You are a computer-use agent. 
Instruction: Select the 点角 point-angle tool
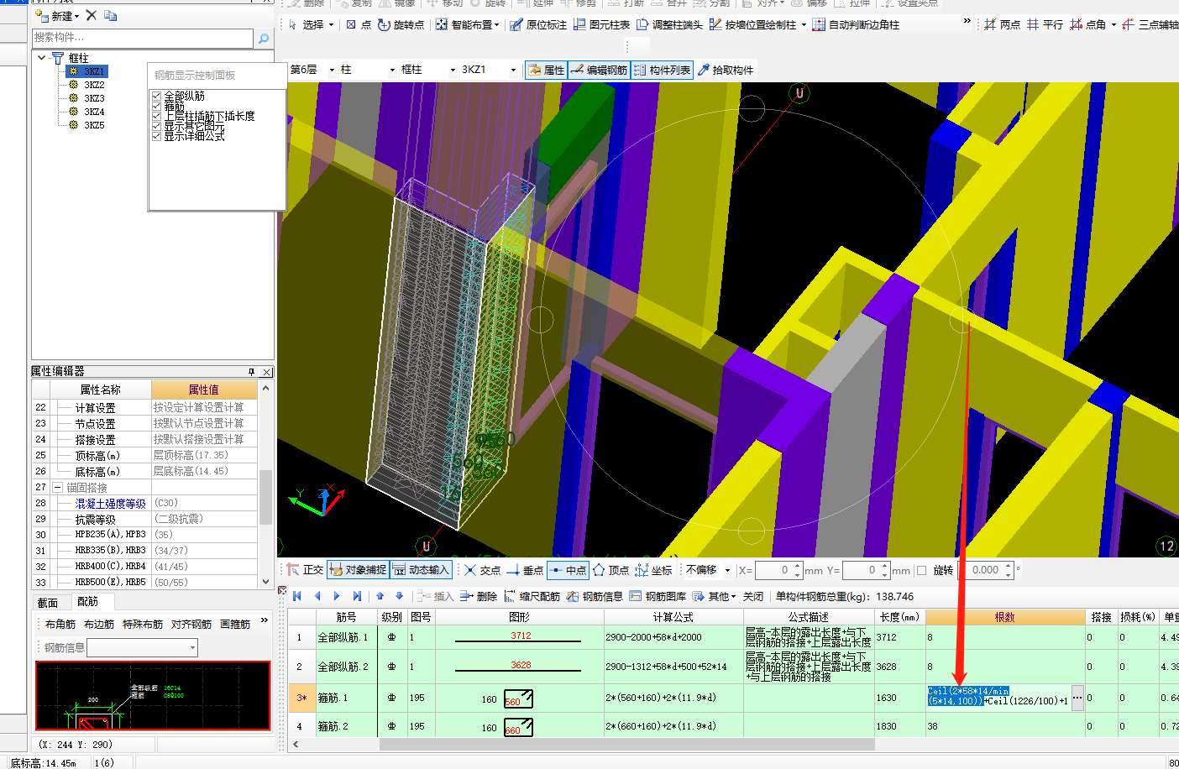1088,25
